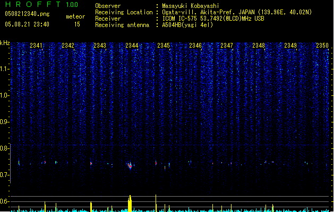Click observer name Masayuki Kobayashi
Screen dimensions: 334x212
point(191,6)
